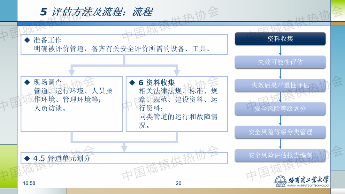The image size is (345, 194).
Task: Click the slide number 26
Action: (x=179, y=183)
